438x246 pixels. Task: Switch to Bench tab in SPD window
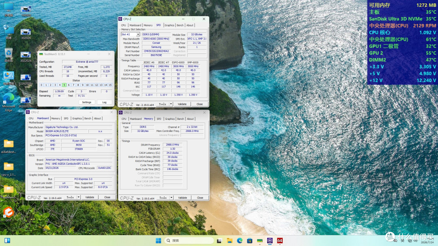[x=180, y=25]
